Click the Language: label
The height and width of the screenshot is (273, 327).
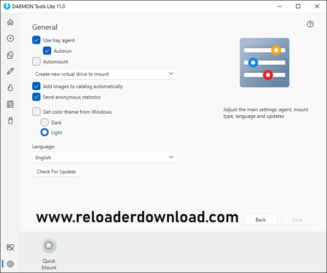[x=44, y=146]
